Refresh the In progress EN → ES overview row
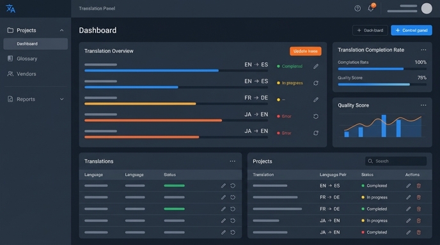Viewport: 440px width, 245px height. pos(316,83)
